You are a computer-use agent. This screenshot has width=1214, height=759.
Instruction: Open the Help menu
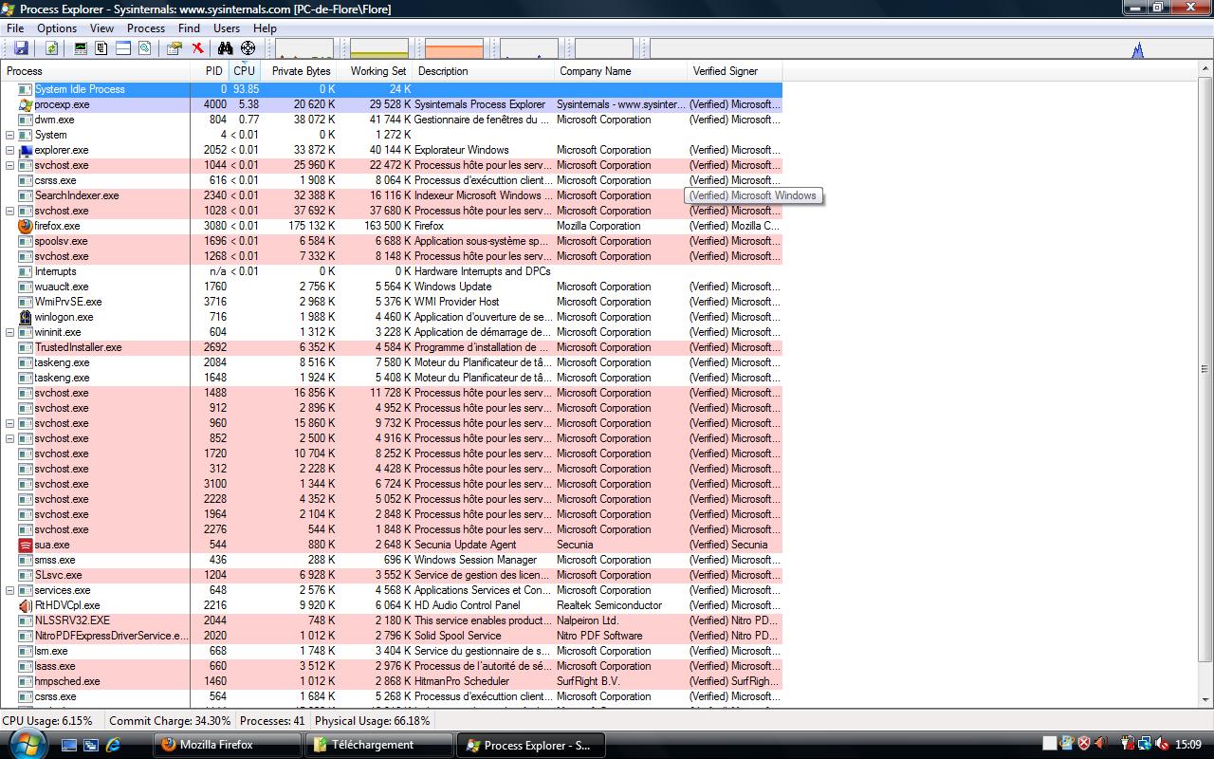(x=265, y=28)
